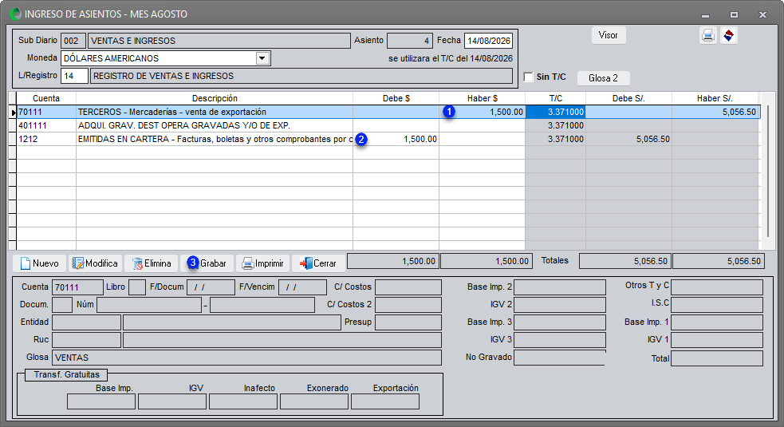The width and height of the screenshot is (784, 427).
Task: Save the entry with Grabar
Action: point(207,263)
